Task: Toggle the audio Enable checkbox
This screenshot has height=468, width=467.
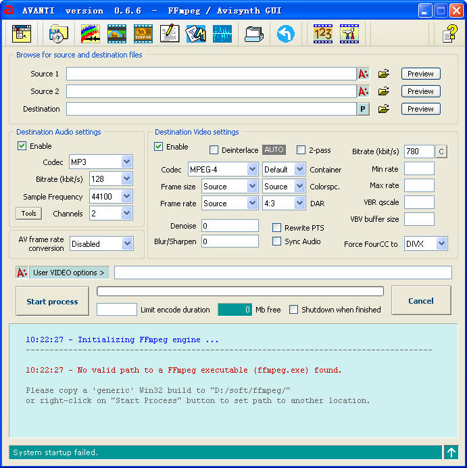Action: [x=22, y=146]
